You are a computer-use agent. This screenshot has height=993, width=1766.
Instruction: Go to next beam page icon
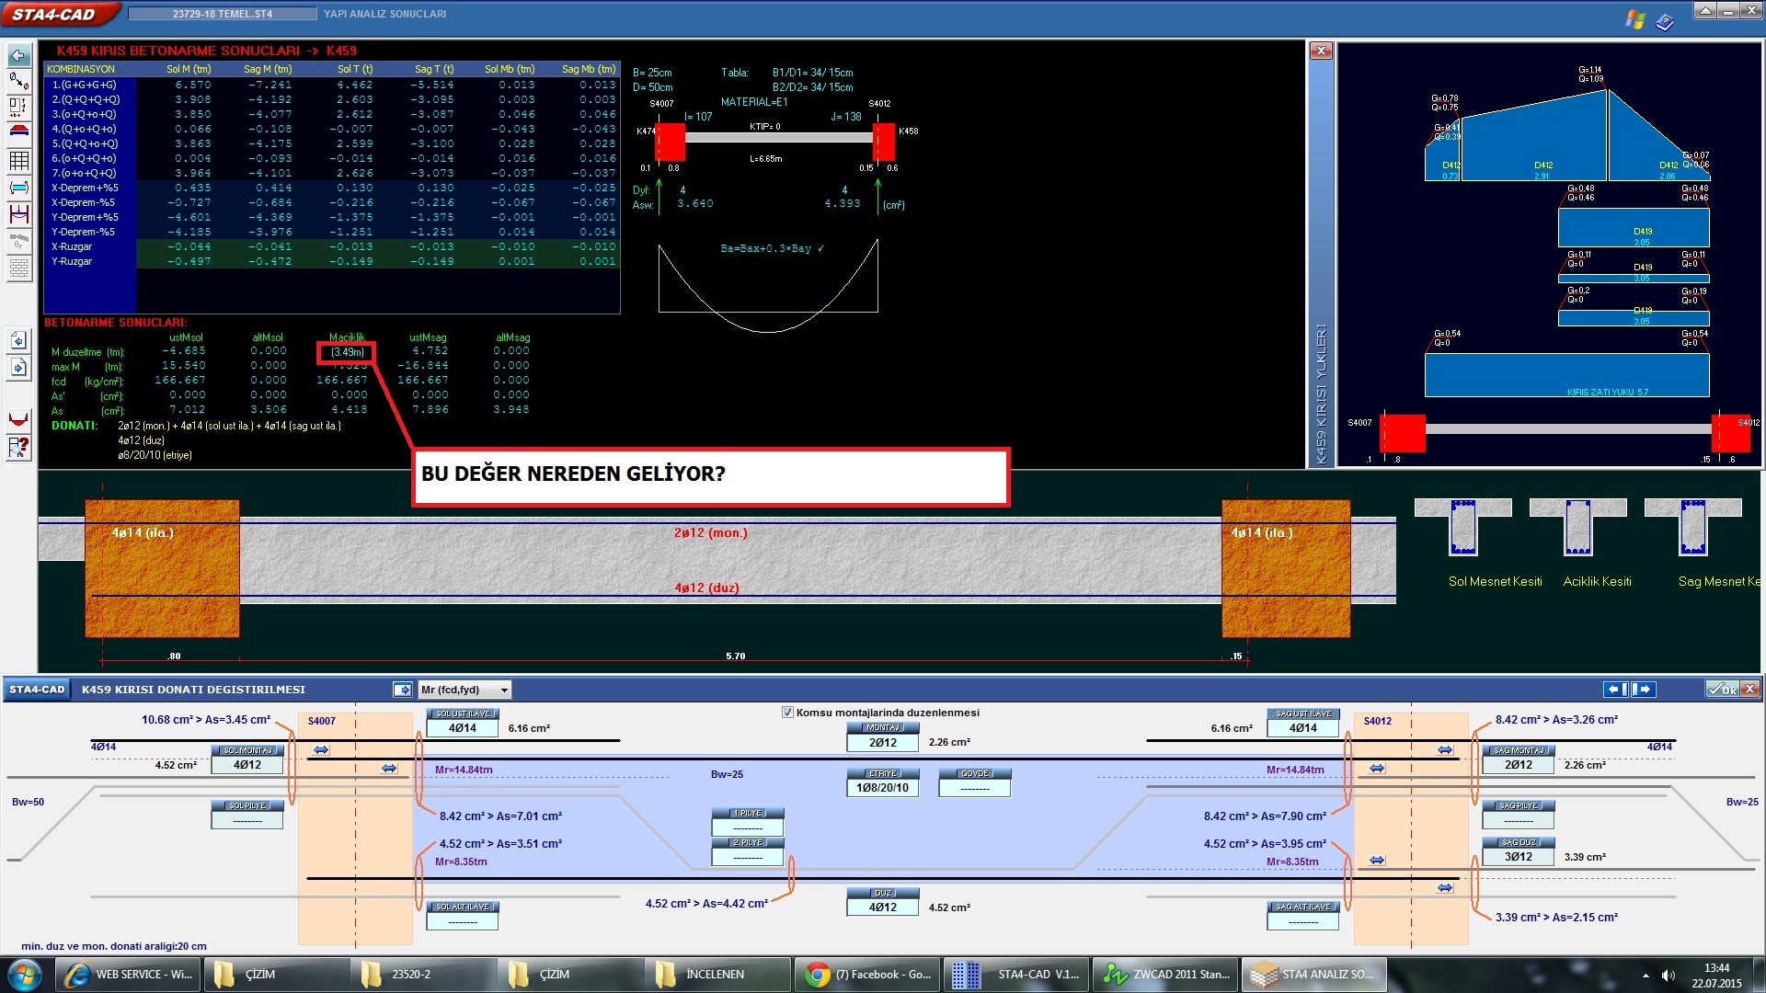18,368
